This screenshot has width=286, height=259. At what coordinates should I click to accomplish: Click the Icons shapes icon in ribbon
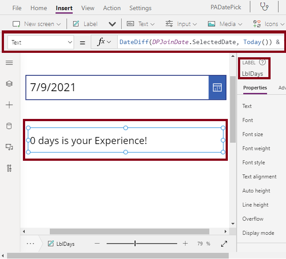257,24
